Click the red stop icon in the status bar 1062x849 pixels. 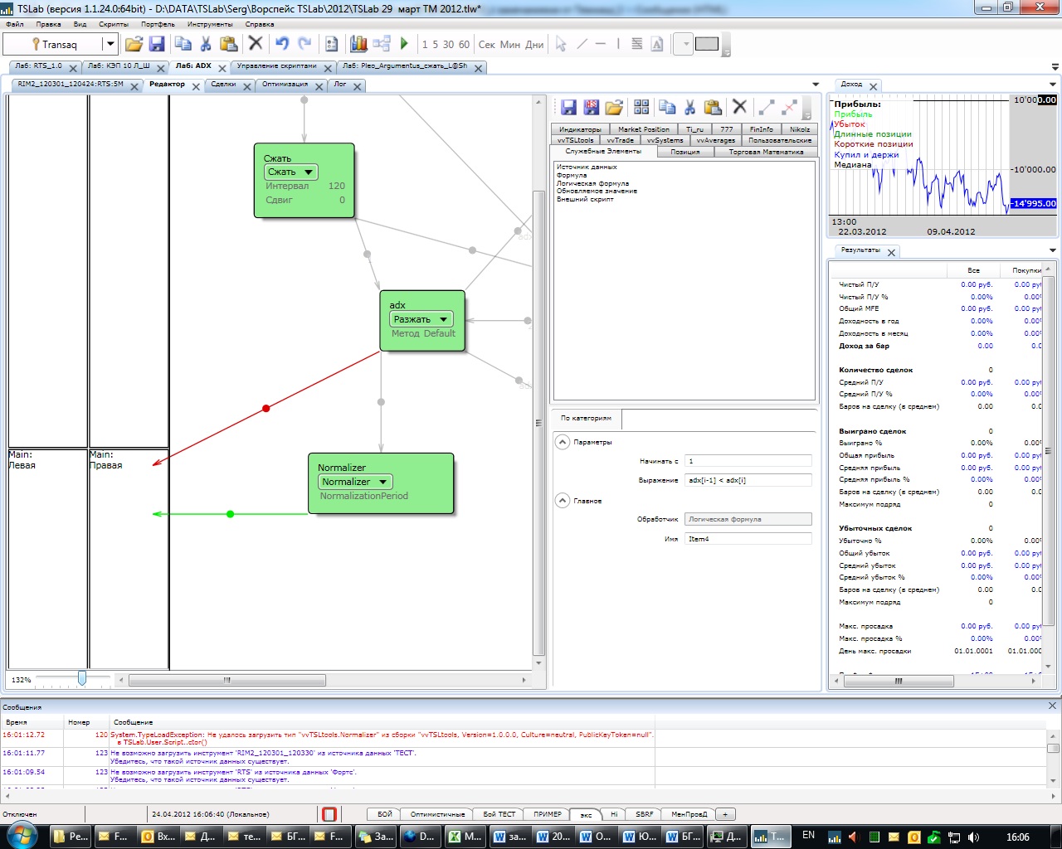[x=329, y=814]
